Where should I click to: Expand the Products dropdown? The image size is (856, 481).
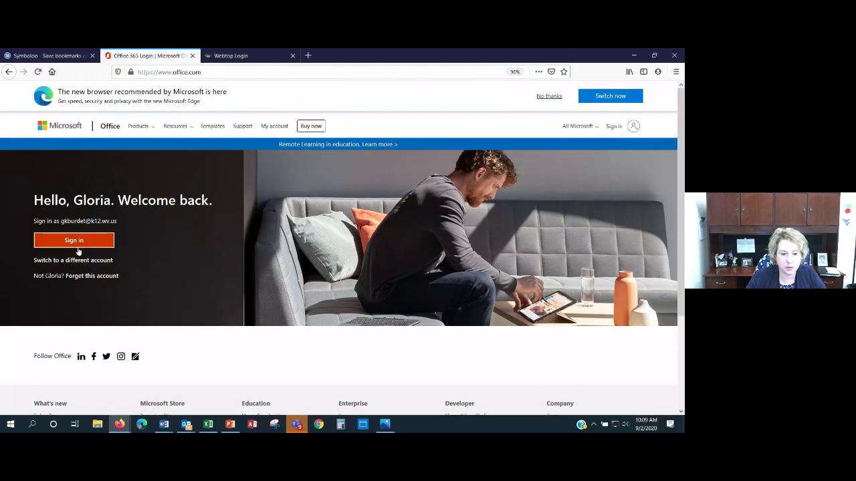pyautogui.click(x=141, y=126)
